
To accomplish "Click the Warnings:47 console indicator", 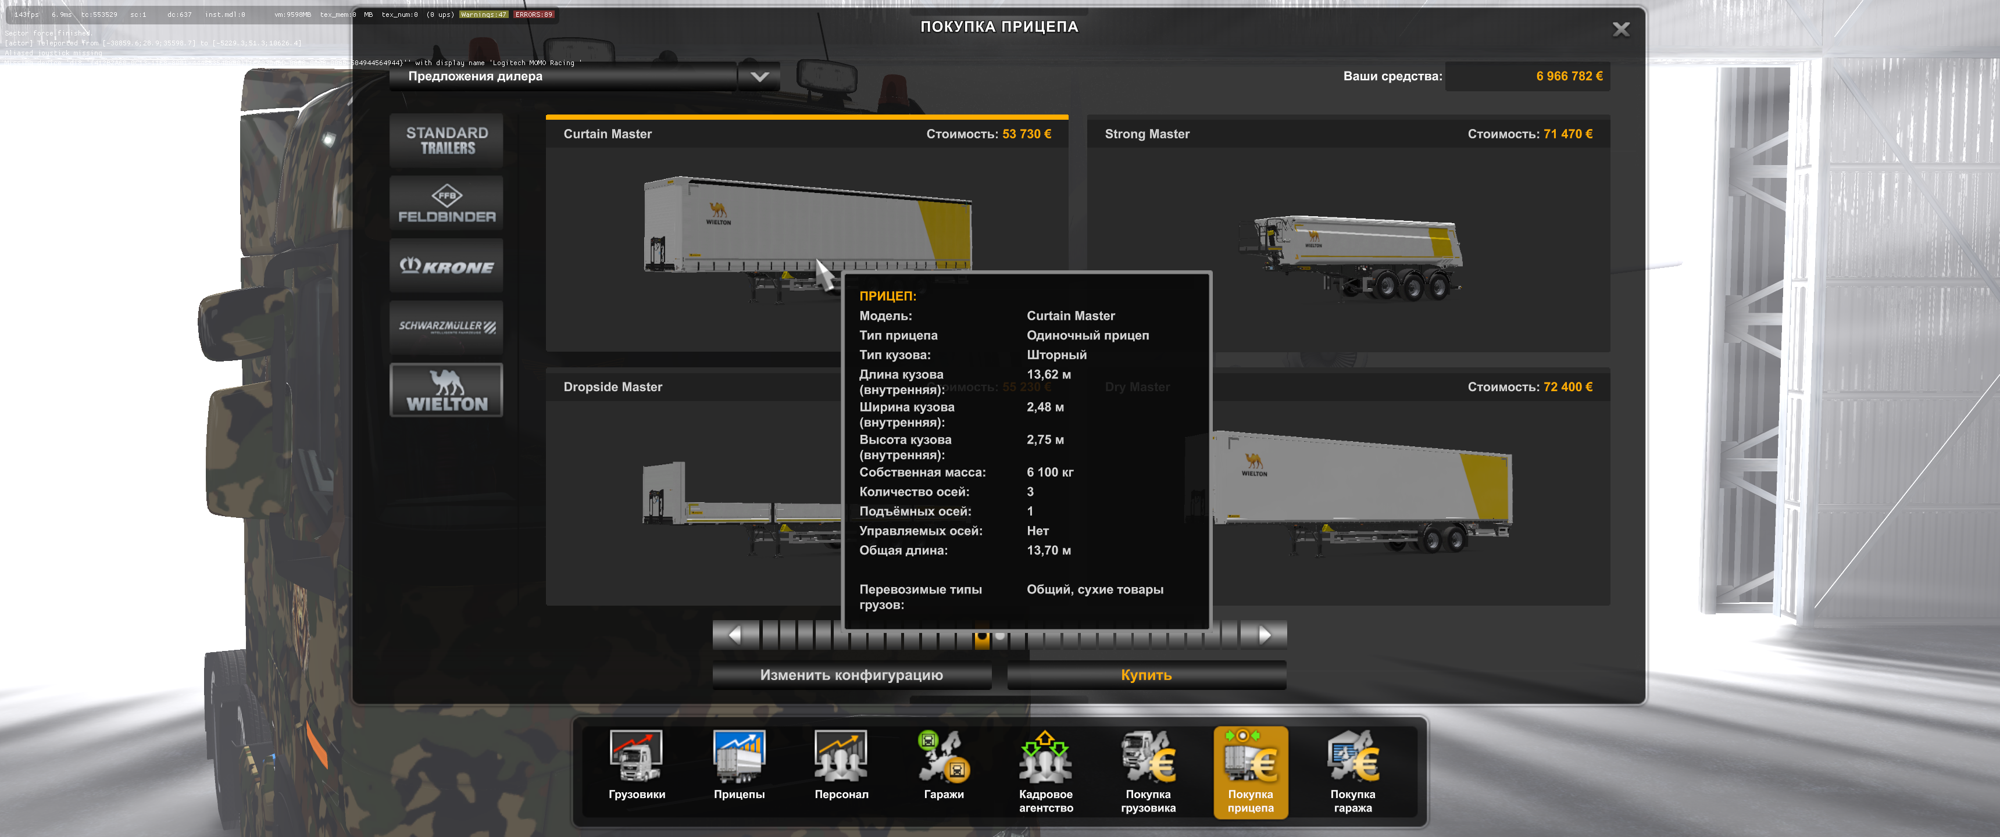I will point(483,15).
